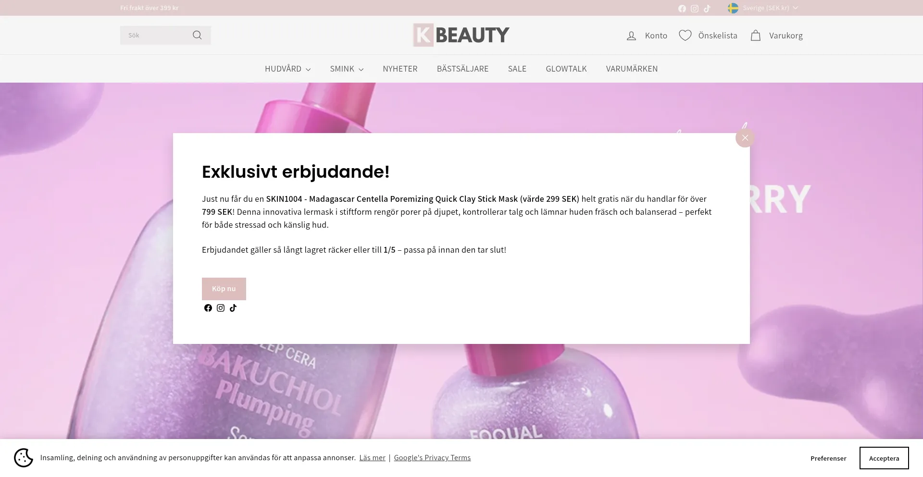
Task: Click the Konto person icon
Action: tap(631, 36)
